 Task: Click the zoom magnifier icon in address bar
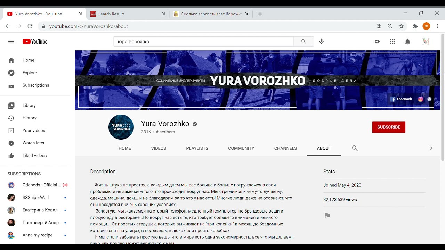coord(390,26)
